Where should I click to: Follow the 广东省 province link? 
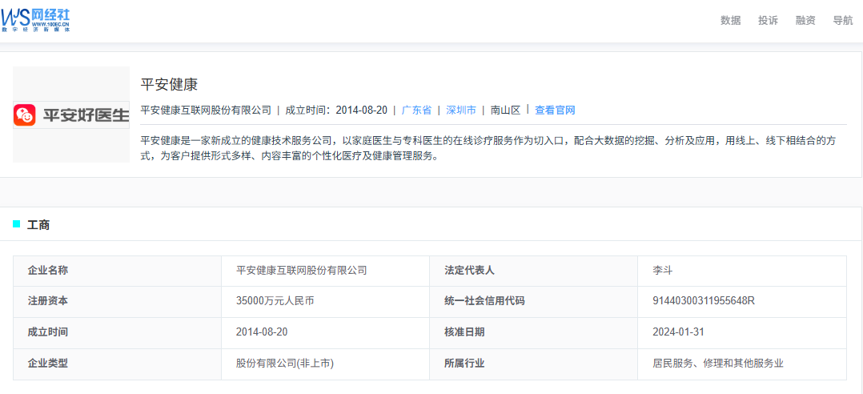pos(416,110)
